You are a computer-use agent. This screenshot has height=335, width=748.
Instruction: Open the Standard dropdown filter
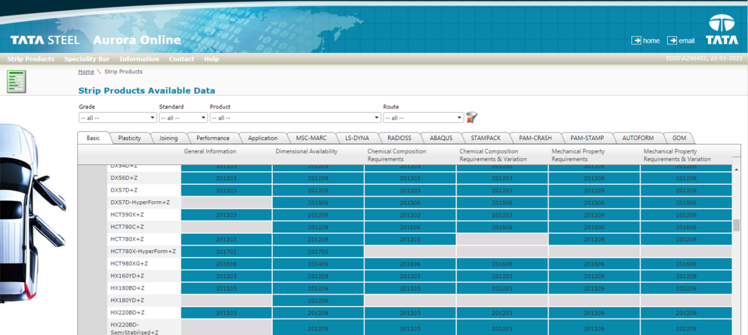(x=183, y=118)
